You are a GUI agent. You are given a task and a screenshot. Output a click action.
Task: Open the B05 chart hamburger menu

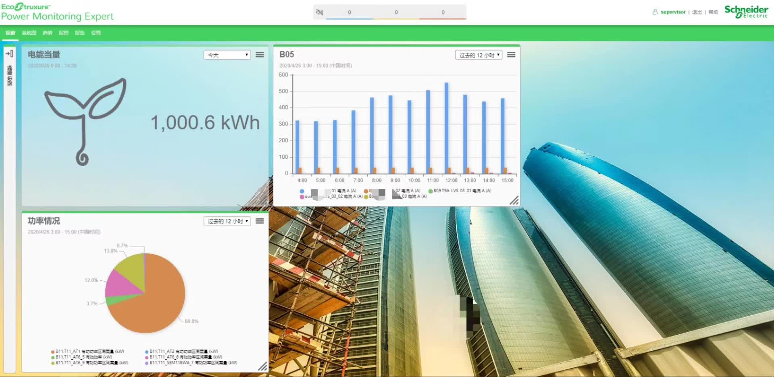tap(511, 55)
